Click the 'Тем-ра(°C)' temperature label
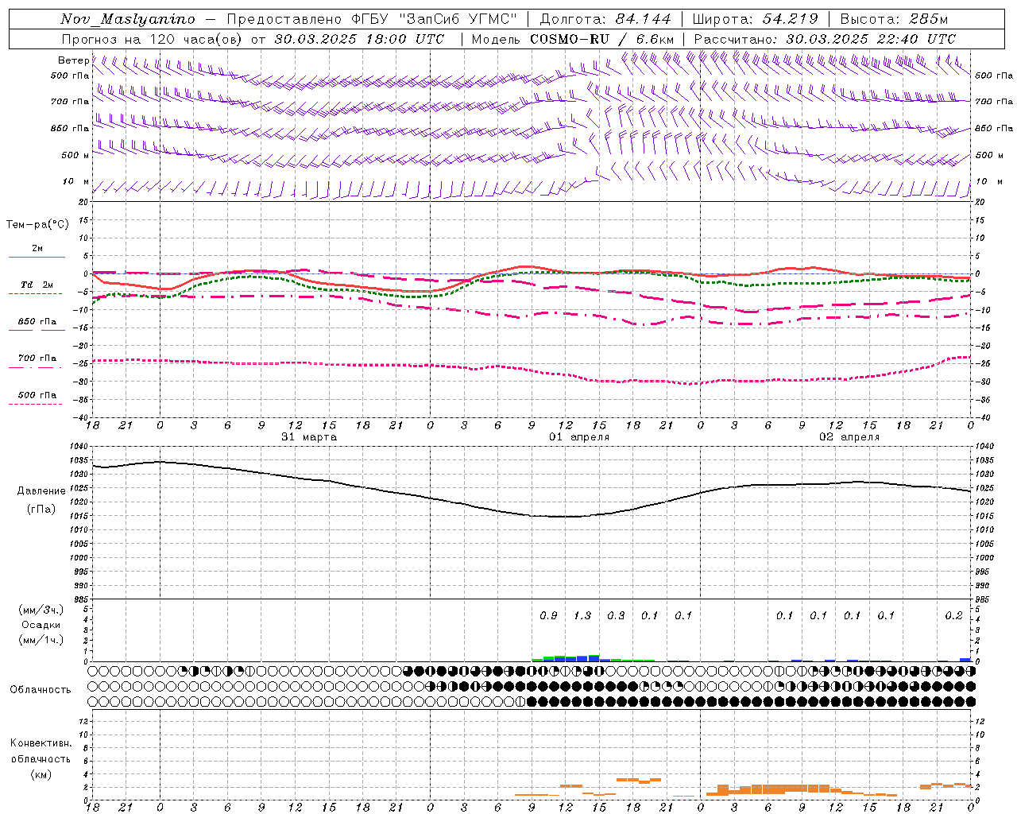The height and width of the screenshot is (814, 1017). pos(37,225)
